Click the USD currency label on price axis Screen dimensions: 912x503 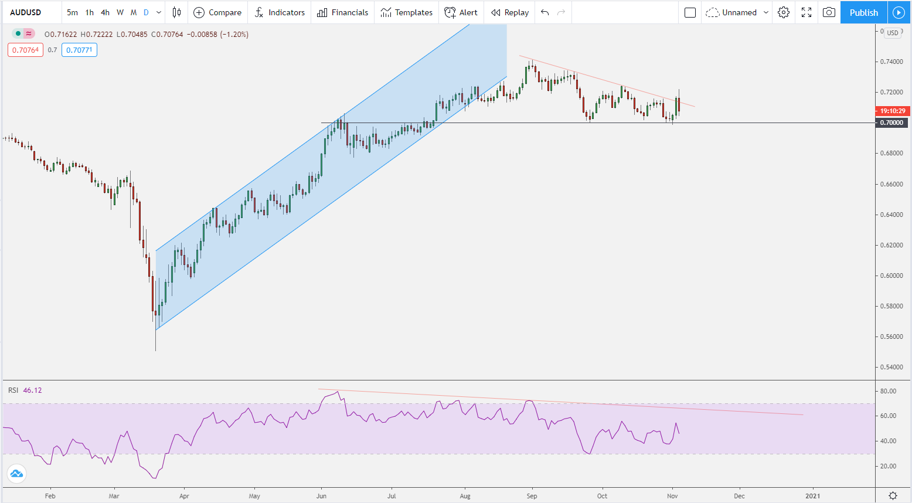pyautogui.click(x=893, y=33)
